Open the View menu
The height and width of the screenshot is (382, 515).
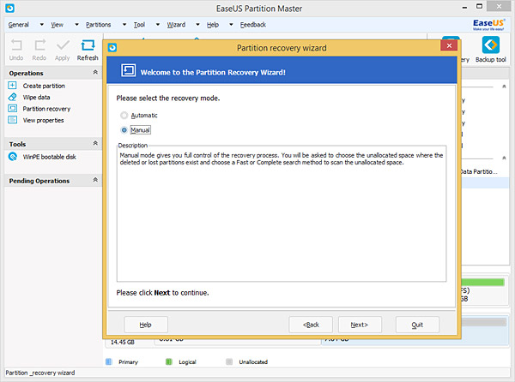tap(58, 25)
